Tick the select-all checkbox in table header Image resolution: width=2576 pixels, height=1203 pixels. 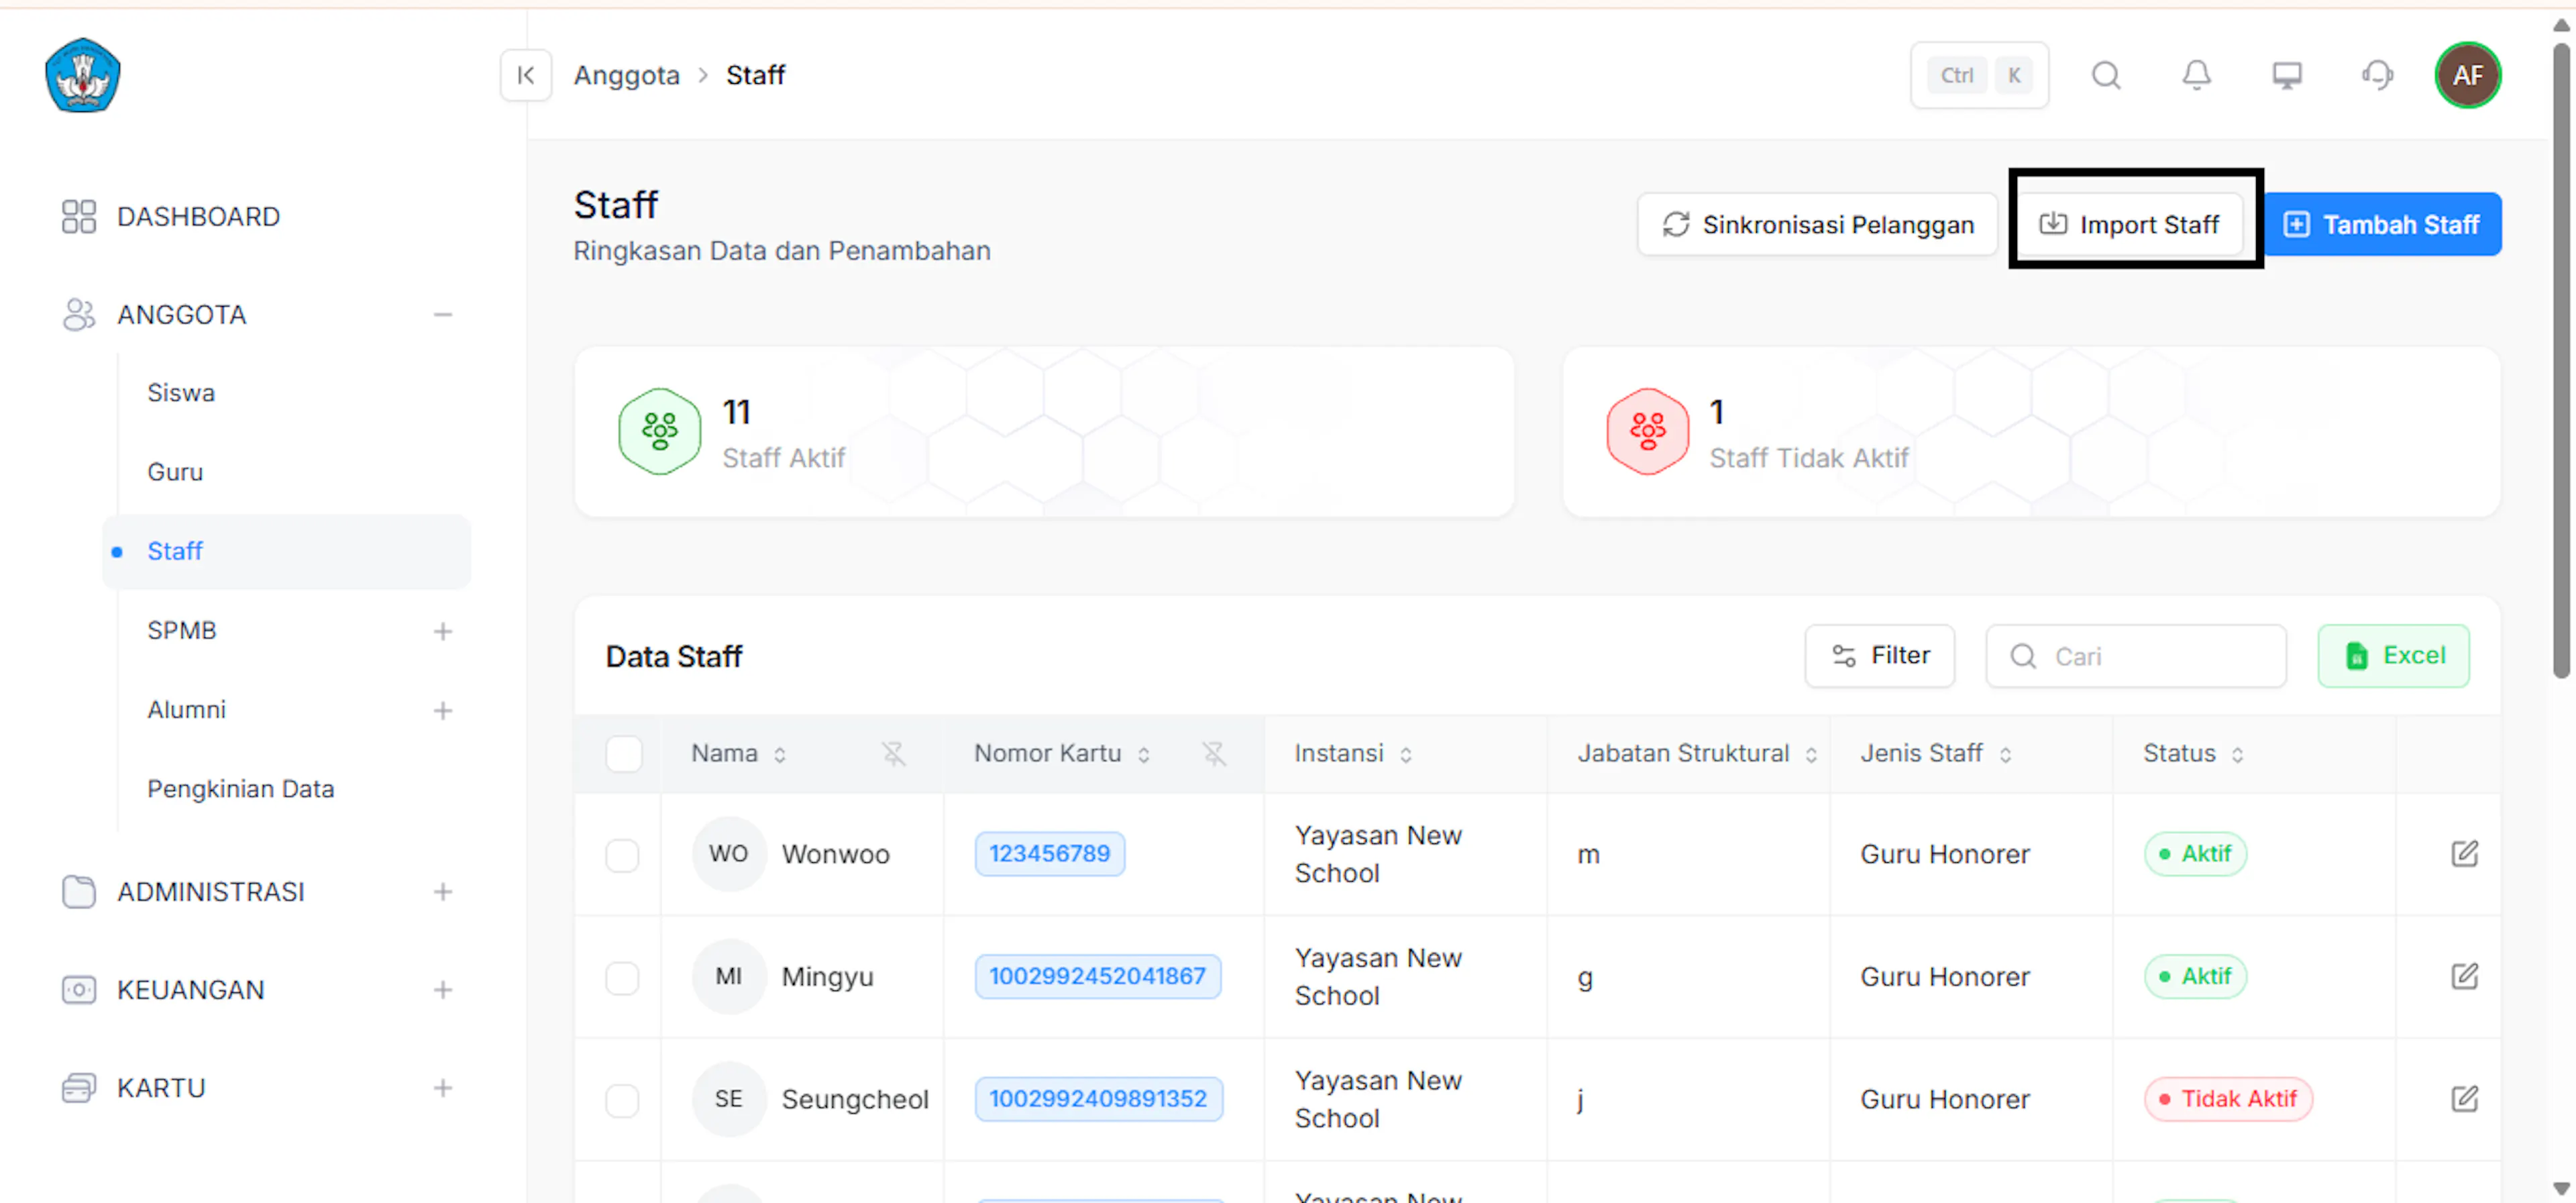click(624, 754)
